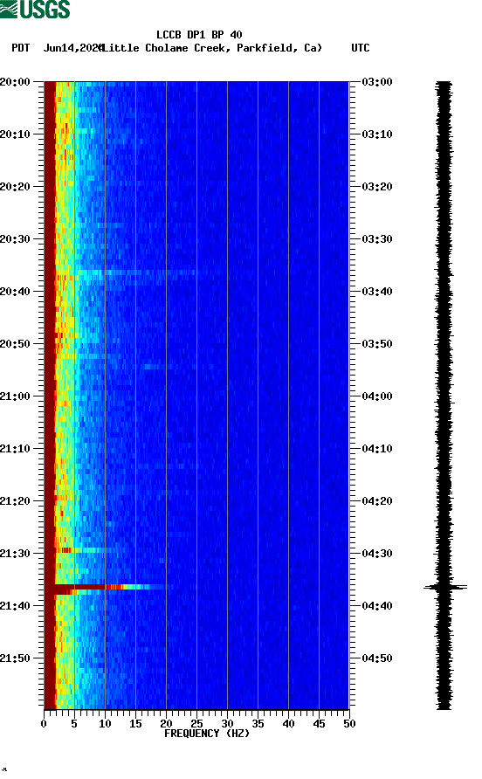Click the date text 'Jun14,2020'

point(72,48)
